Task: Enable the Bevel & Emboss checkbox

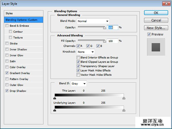Action: (7, 26)
